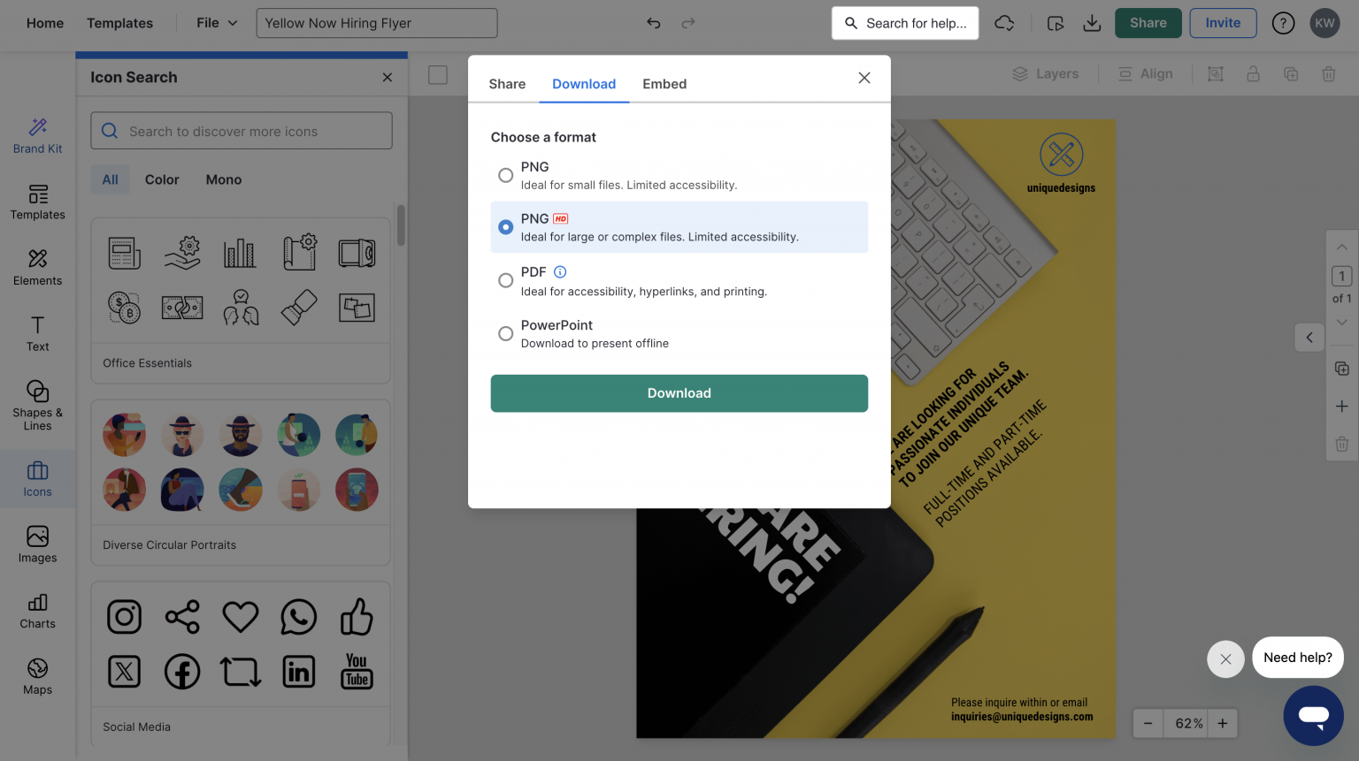Click the zoom in plus button
This screenshot has width=1359, height=761.
tap(1223, 723)
